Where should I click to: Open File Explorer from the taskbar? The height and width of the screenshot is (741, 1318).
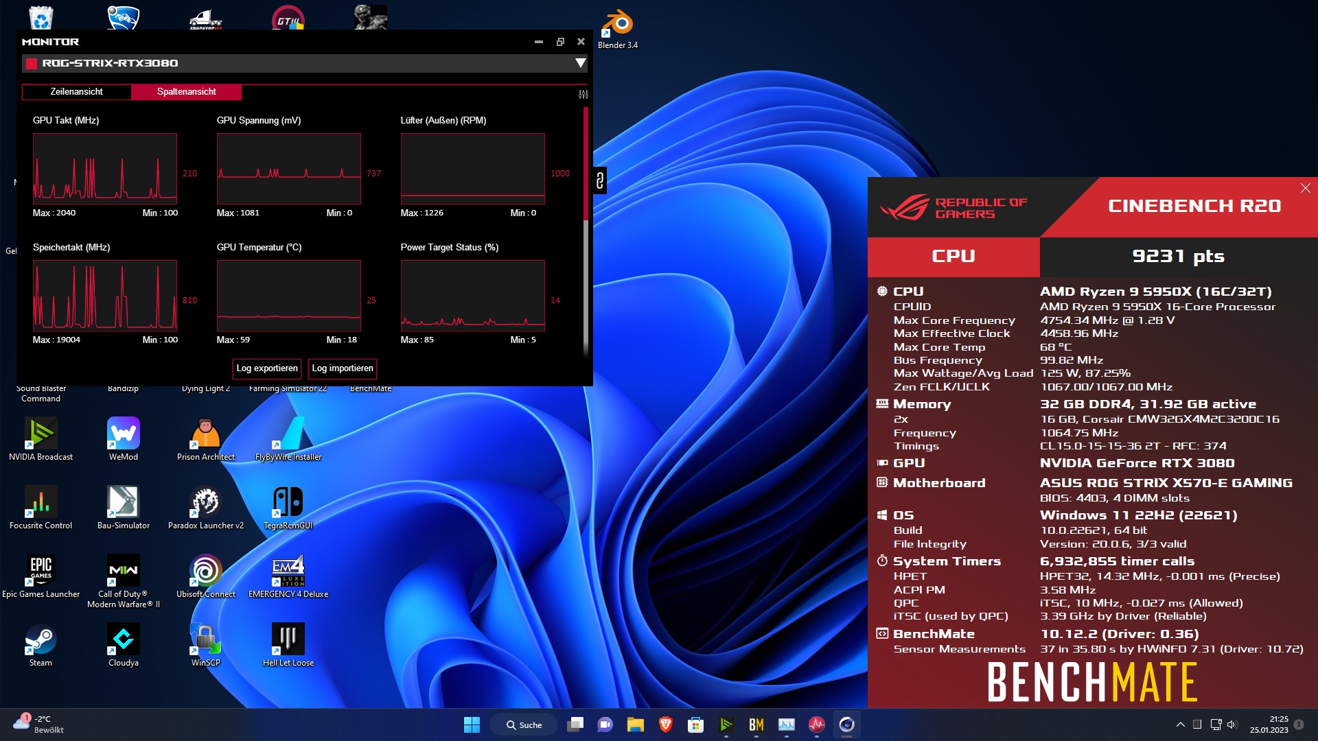(635, 725)
